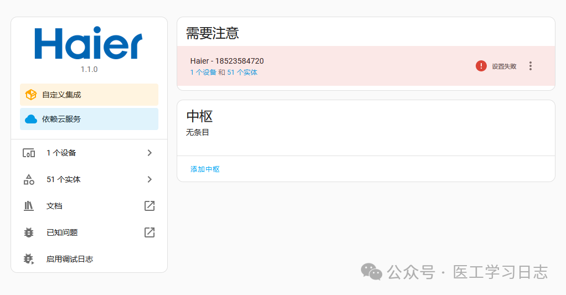Open known issues via external link icon

[x=150, y=232]
